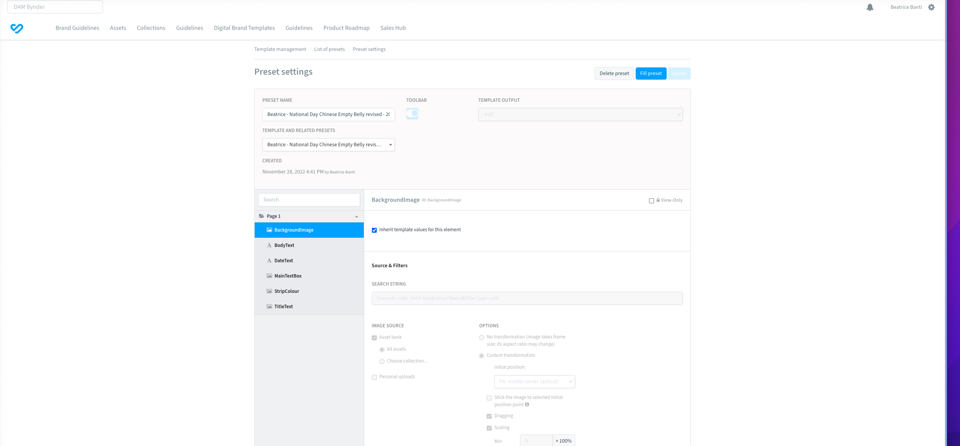Open the Sales Hub menu item

[393, 28]
